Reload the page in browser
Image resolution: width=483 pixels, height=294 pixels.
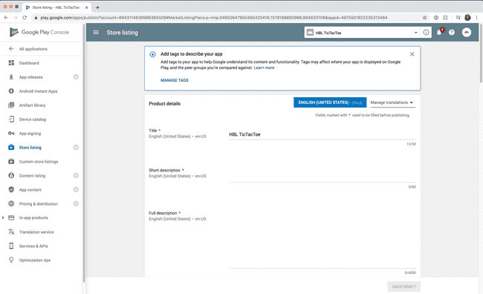click(x=25, y=18)
